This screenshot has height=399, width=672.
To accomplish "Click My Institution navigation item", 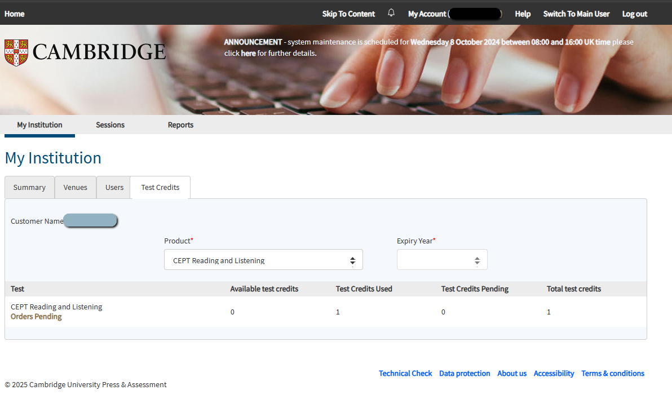I will tap(39, 125).
